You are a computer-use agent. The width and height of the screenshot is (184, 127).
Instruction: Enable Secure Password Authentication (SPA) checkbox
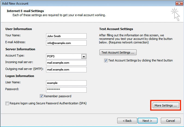pos(7,103)
